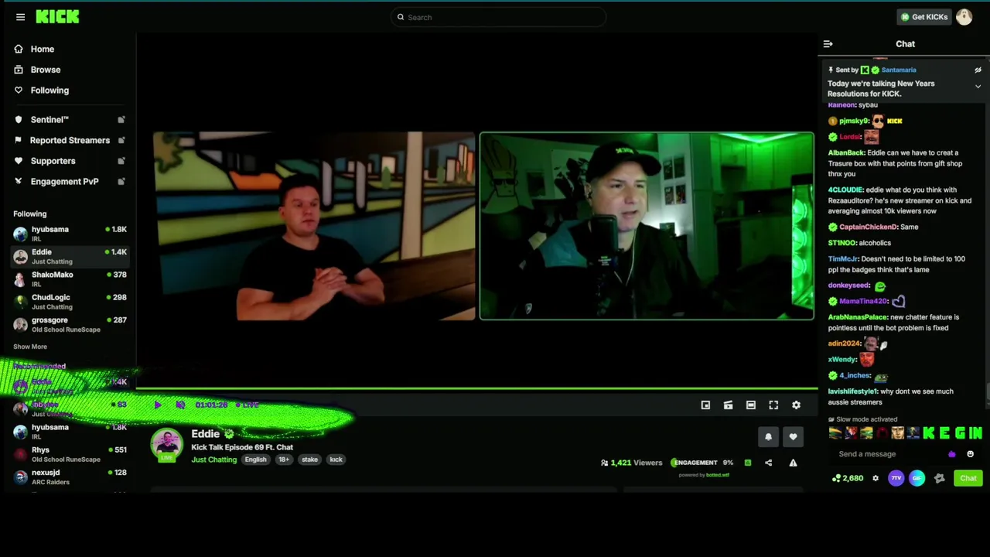Open Browse in the sidebar

(x=46, y=70)
